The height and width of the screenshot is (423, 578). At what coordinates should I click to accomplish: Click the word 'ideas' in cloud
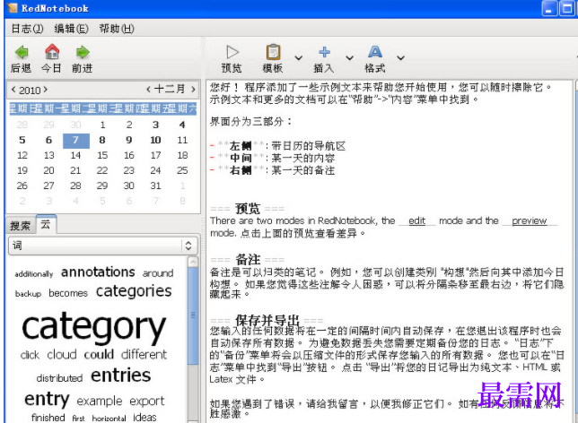pos(144,418)
